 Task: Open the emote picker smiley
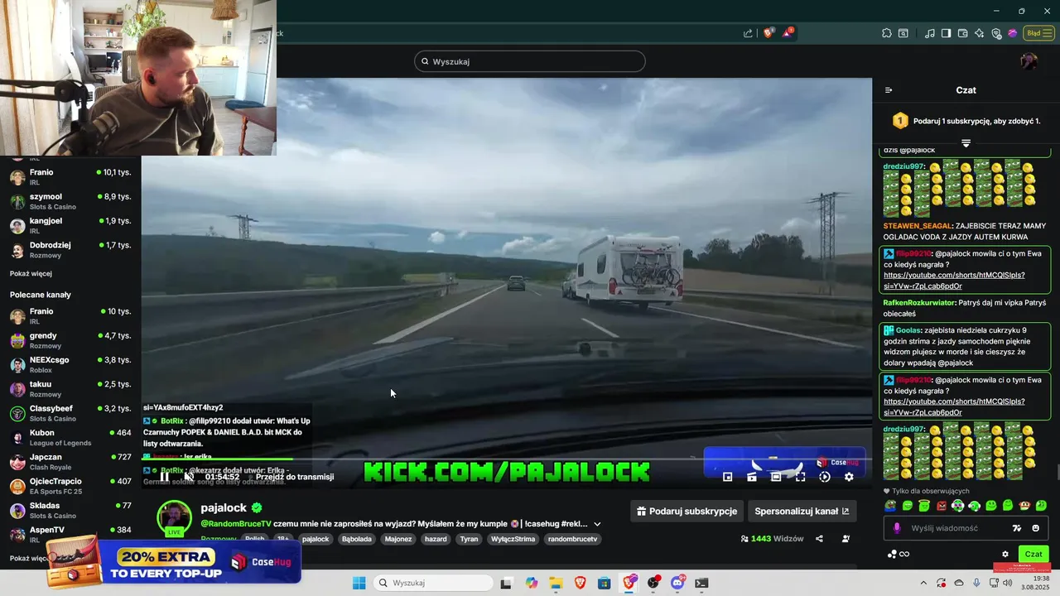click(x=1035, y=528)
